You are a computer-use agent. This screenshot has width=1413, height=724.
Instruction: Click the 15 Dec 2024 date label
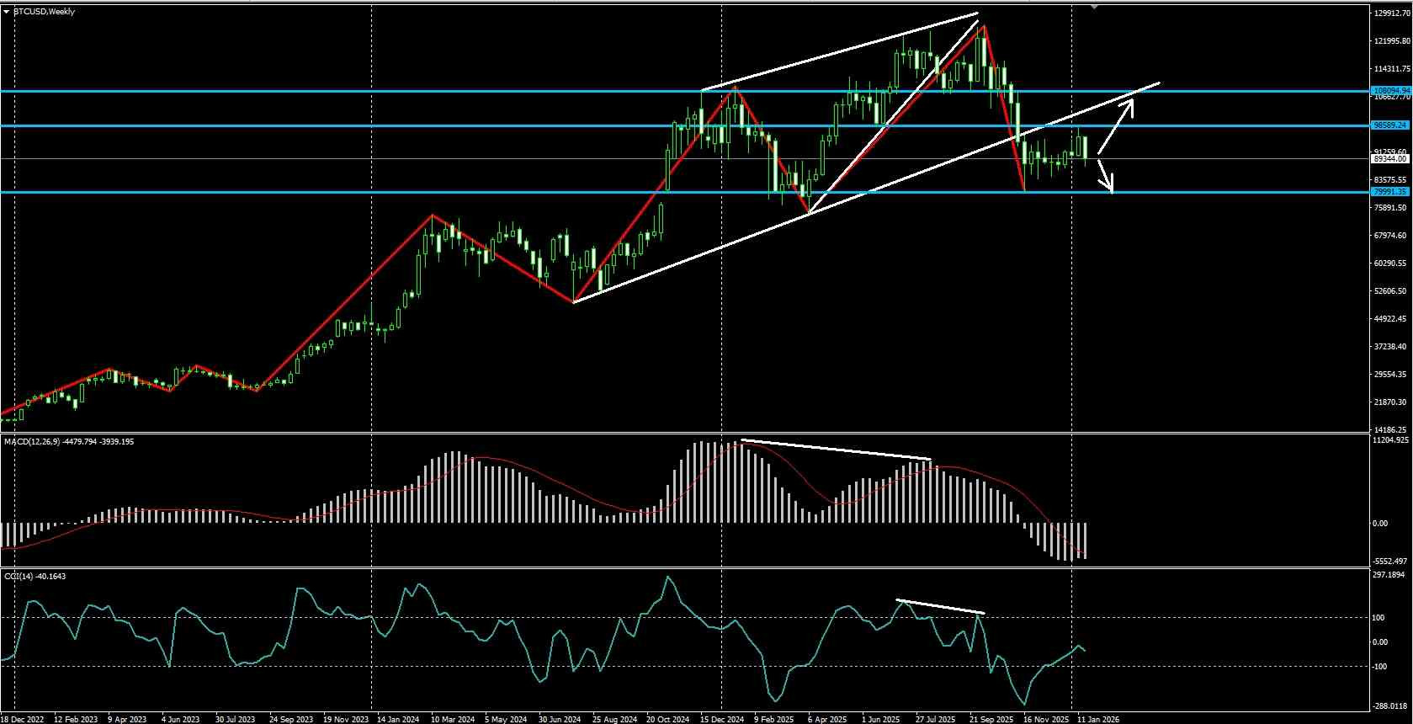721,719
